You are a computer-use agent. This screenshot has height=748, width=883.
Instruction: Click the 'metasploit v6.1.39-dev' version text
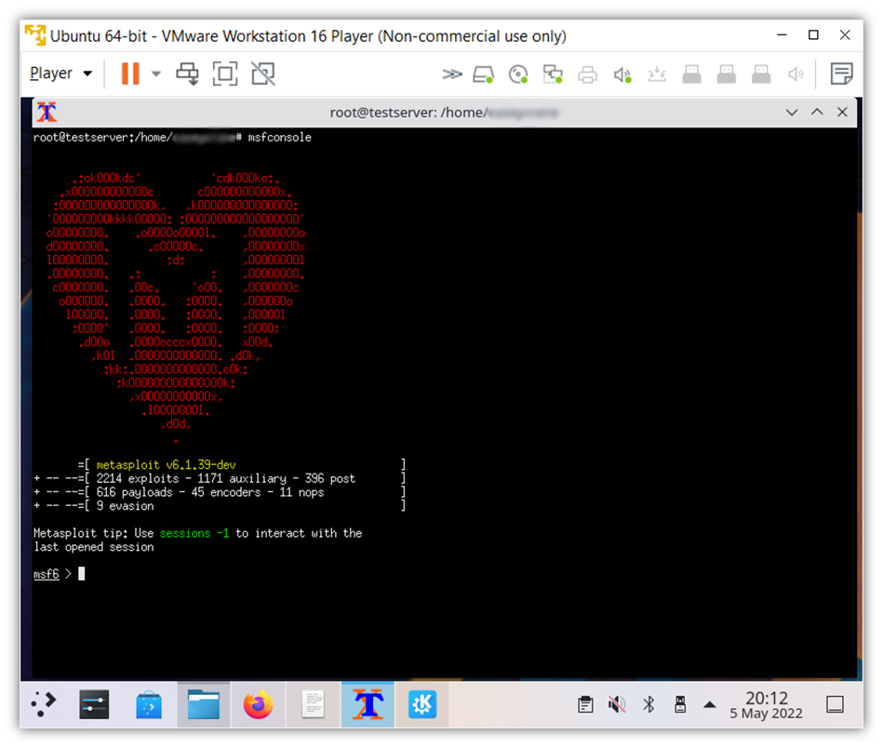tap(167, 465)
